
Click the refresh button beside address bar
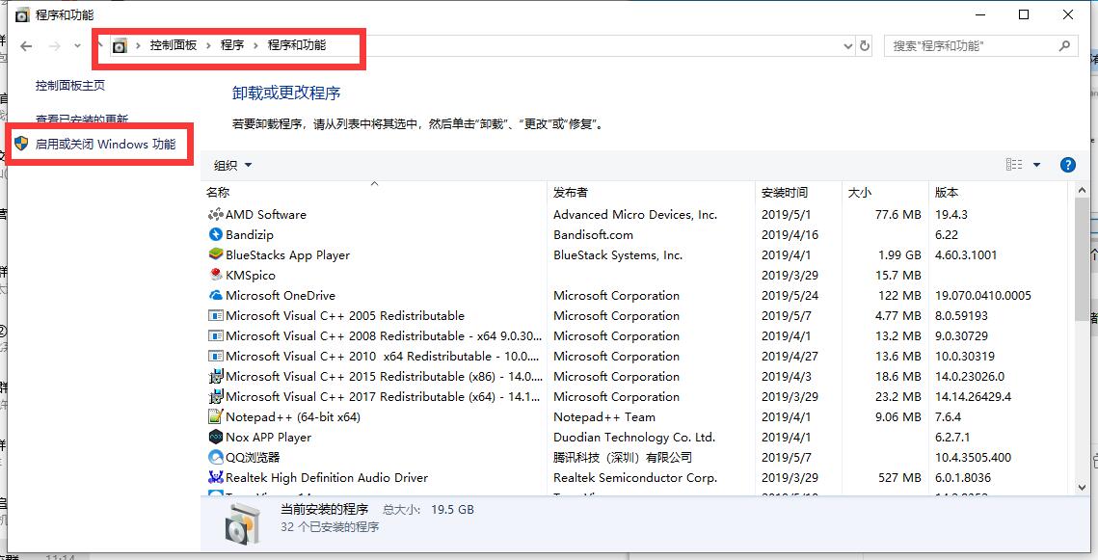coord(865,46)
